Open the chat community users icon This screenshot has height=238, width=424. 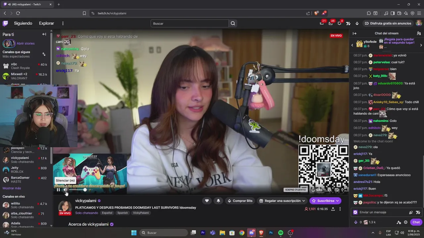tap(419, 33)
